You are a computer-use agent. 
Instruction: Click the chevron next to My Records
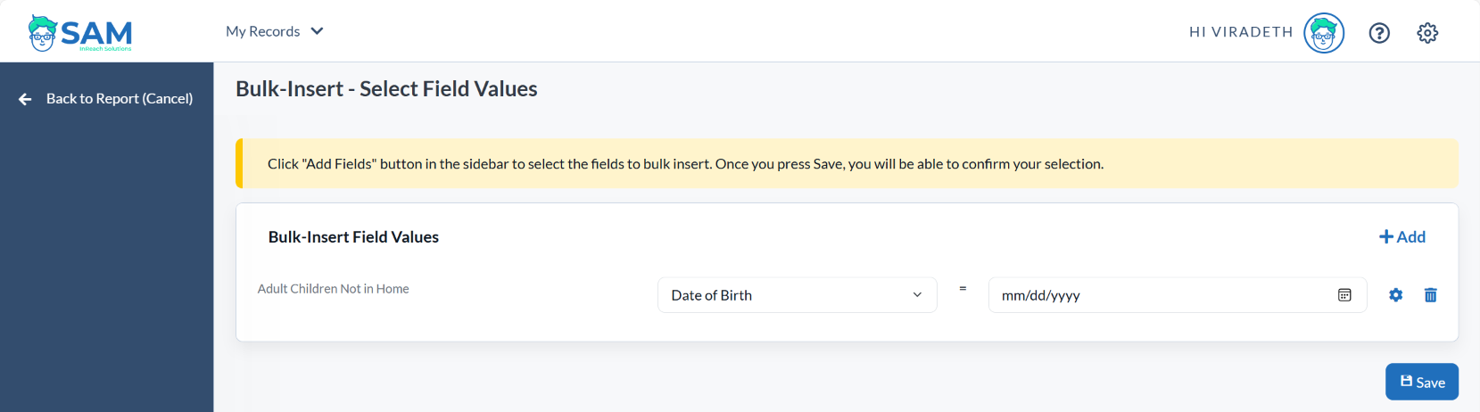(317, 31)
